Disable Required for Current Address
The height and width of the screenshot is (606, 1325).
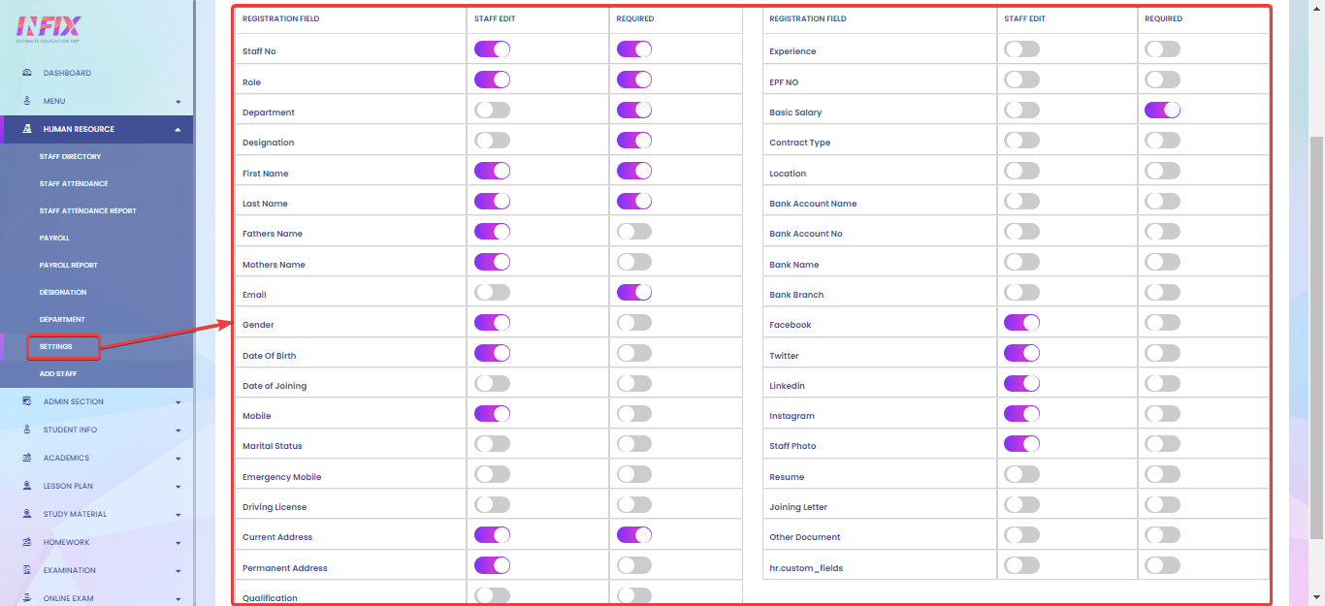click(x=634, y=534)
